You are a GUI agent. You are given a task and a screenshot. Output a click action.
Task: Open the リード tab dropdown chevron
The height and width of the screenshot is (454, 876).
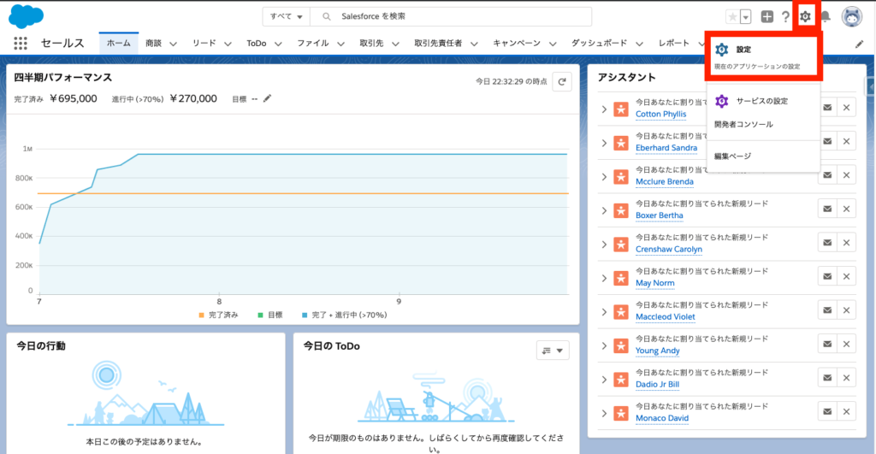pos(228,44)
